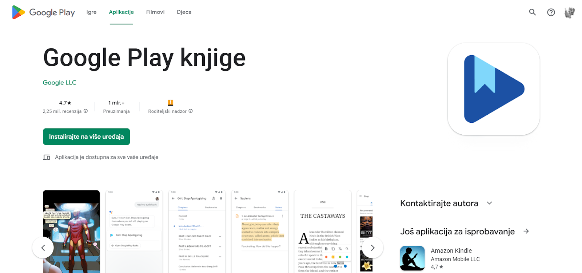Open the search icon in header
Screen dimensions: 582x273
click(x=533, y=12)
